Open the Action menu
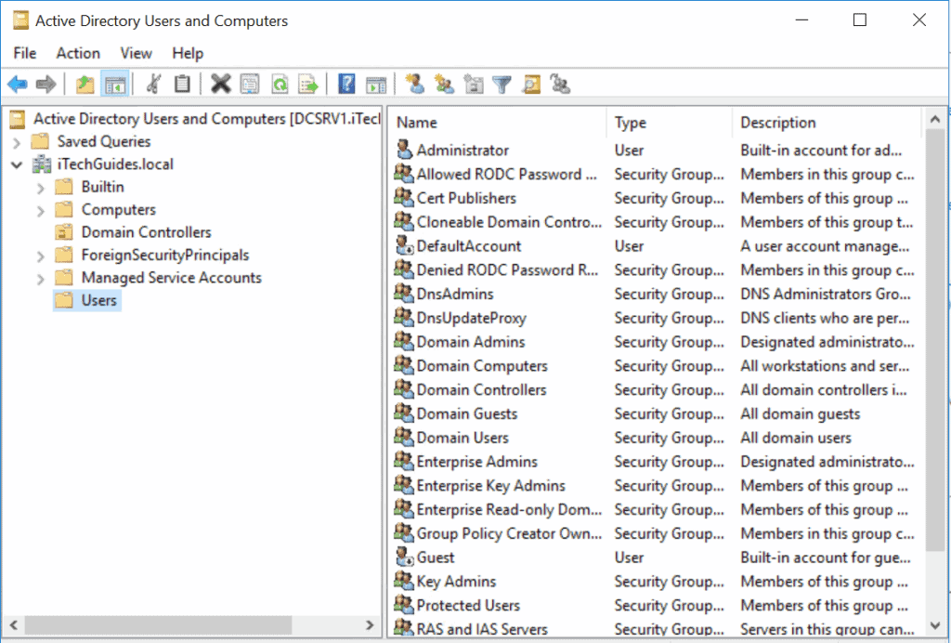Viewport: 951px width, 643px height. tap(78, 53)
